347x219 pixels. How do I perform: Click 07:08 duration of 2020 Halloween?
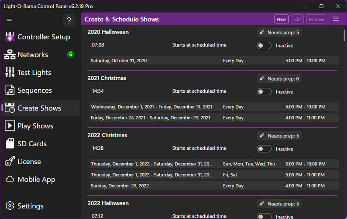98,45
